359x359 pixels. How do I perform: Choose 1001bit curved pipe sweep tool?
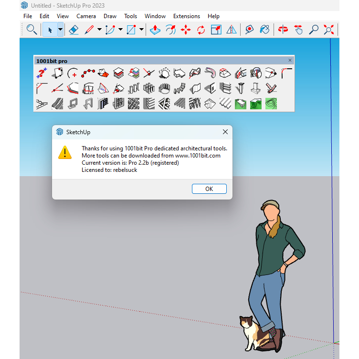[210, 73]
